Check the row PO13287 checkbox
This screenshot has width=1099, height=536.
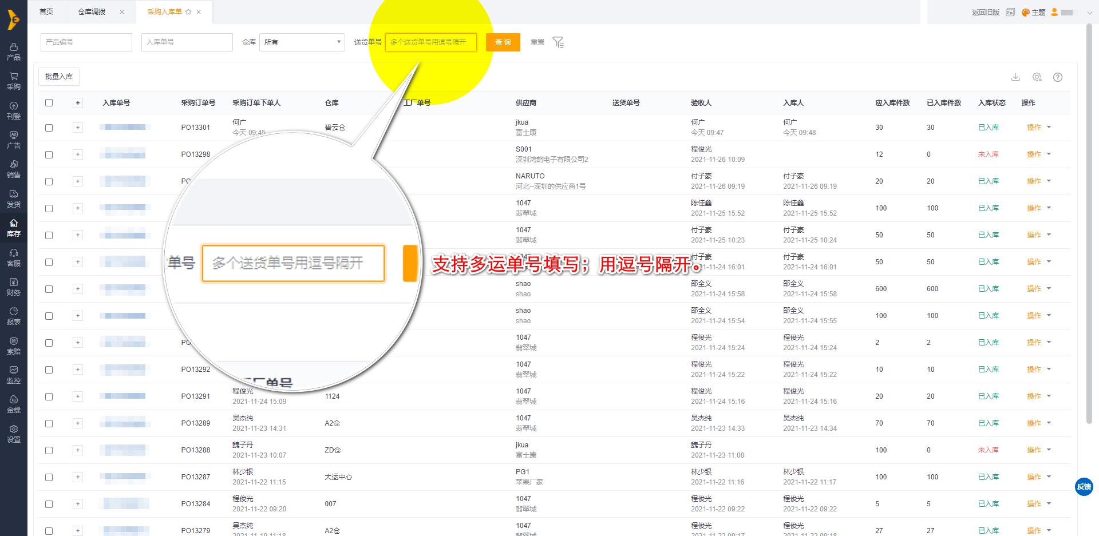[49, 477]
